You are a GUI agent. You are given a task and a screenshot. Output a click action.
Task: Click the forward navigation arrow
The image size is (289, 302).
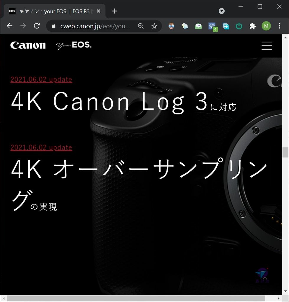23,26
